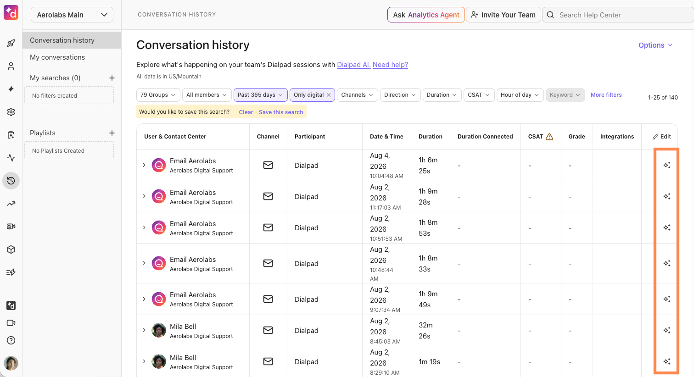The width and height of the screenshot is (694, 377).
Task: Open AI sparkle for Aug 2 10:51:53 AM row
Action: (667, 227)
